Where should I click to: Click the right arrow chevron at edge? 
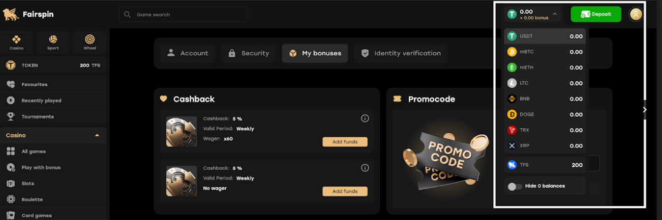(645, 110)
